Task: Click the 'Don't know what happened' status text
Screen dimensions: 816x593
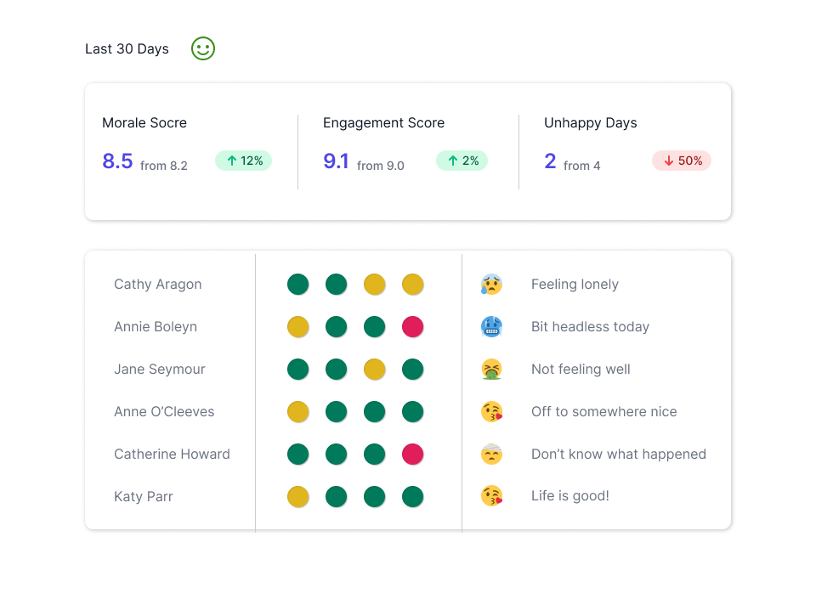Action: tap(618, 455)
